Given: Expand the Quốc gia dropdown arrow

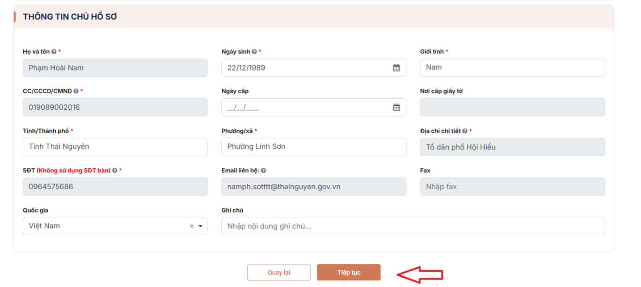Looking at the screenshot, I should [x=200, y=226].
